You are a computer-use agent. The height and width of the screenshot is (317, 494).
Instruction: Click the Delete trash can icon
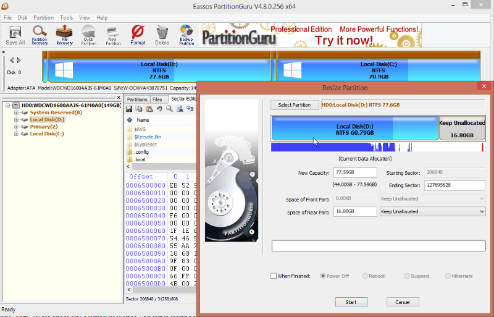click(x=162, y=35)
